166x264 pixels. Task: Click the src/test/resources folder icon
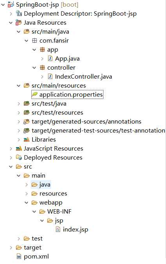tap(27, 113)
